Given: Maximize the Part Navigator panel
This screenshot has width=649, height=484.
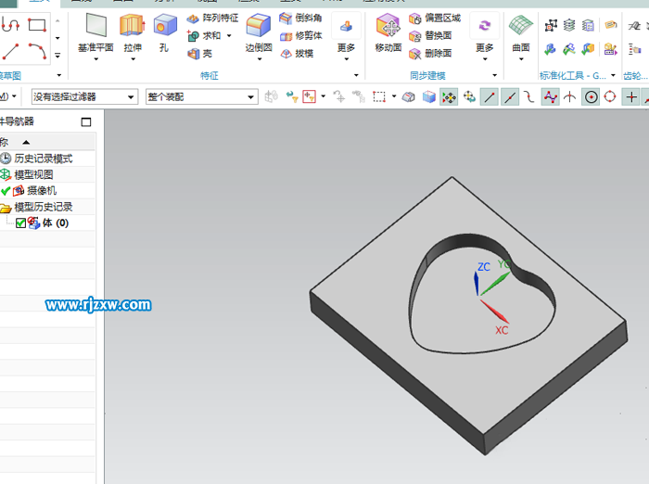Looking at the screenshot, I should [x=86, y=121].
